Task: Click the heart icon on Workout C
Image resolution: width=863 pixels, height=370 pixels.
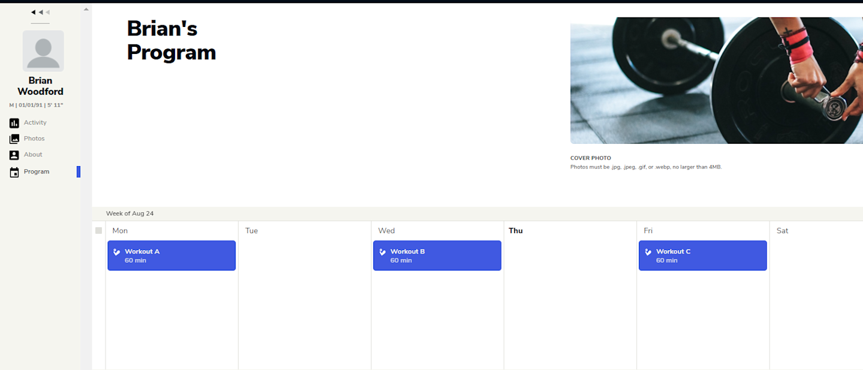Action: point(648,252)
